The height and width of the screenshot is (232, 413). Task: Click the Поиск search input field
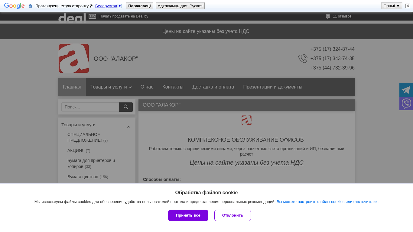tap(90, 107)
